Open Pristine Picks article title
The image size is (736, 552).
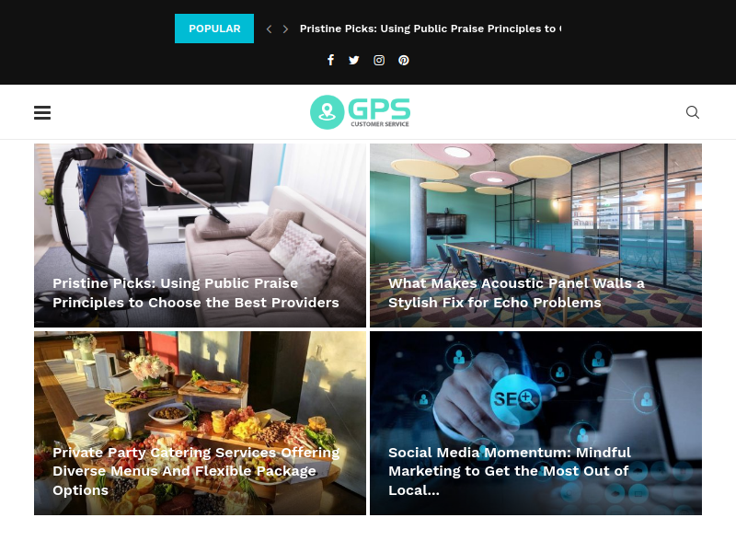(x=196, y=293)
